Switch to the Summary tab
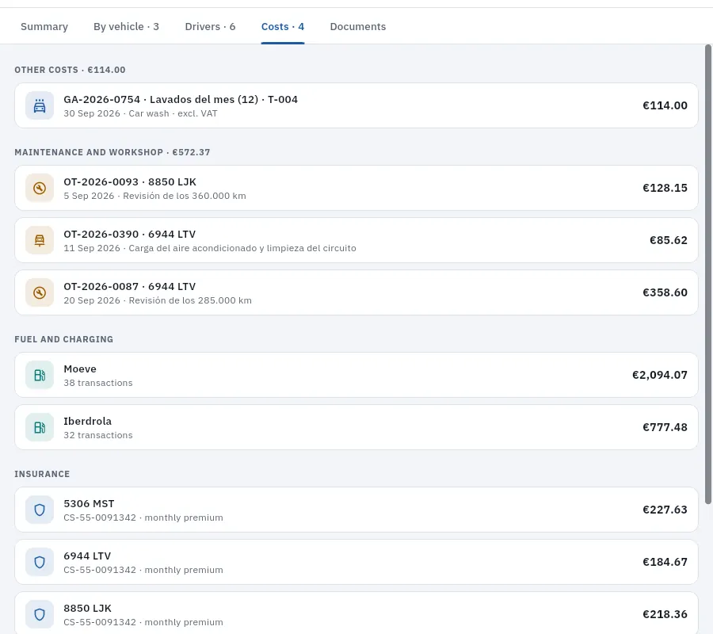 (x=44, y=26)
